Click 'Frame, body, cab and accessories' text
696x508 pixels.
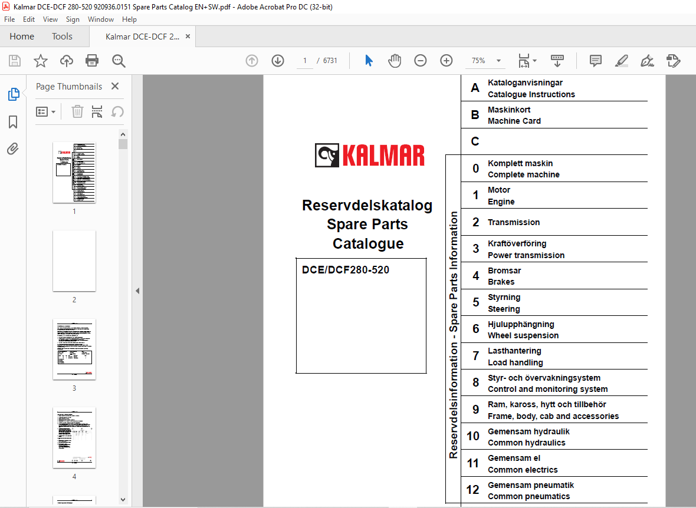click(x=553, y=416)
